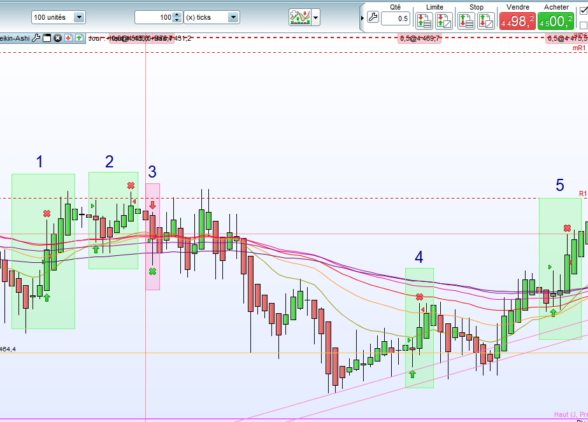Click green up-arrow icon beside Heikin-Ashi label
588x422 pixels.
pyautogui.click(x=79, y=38)
